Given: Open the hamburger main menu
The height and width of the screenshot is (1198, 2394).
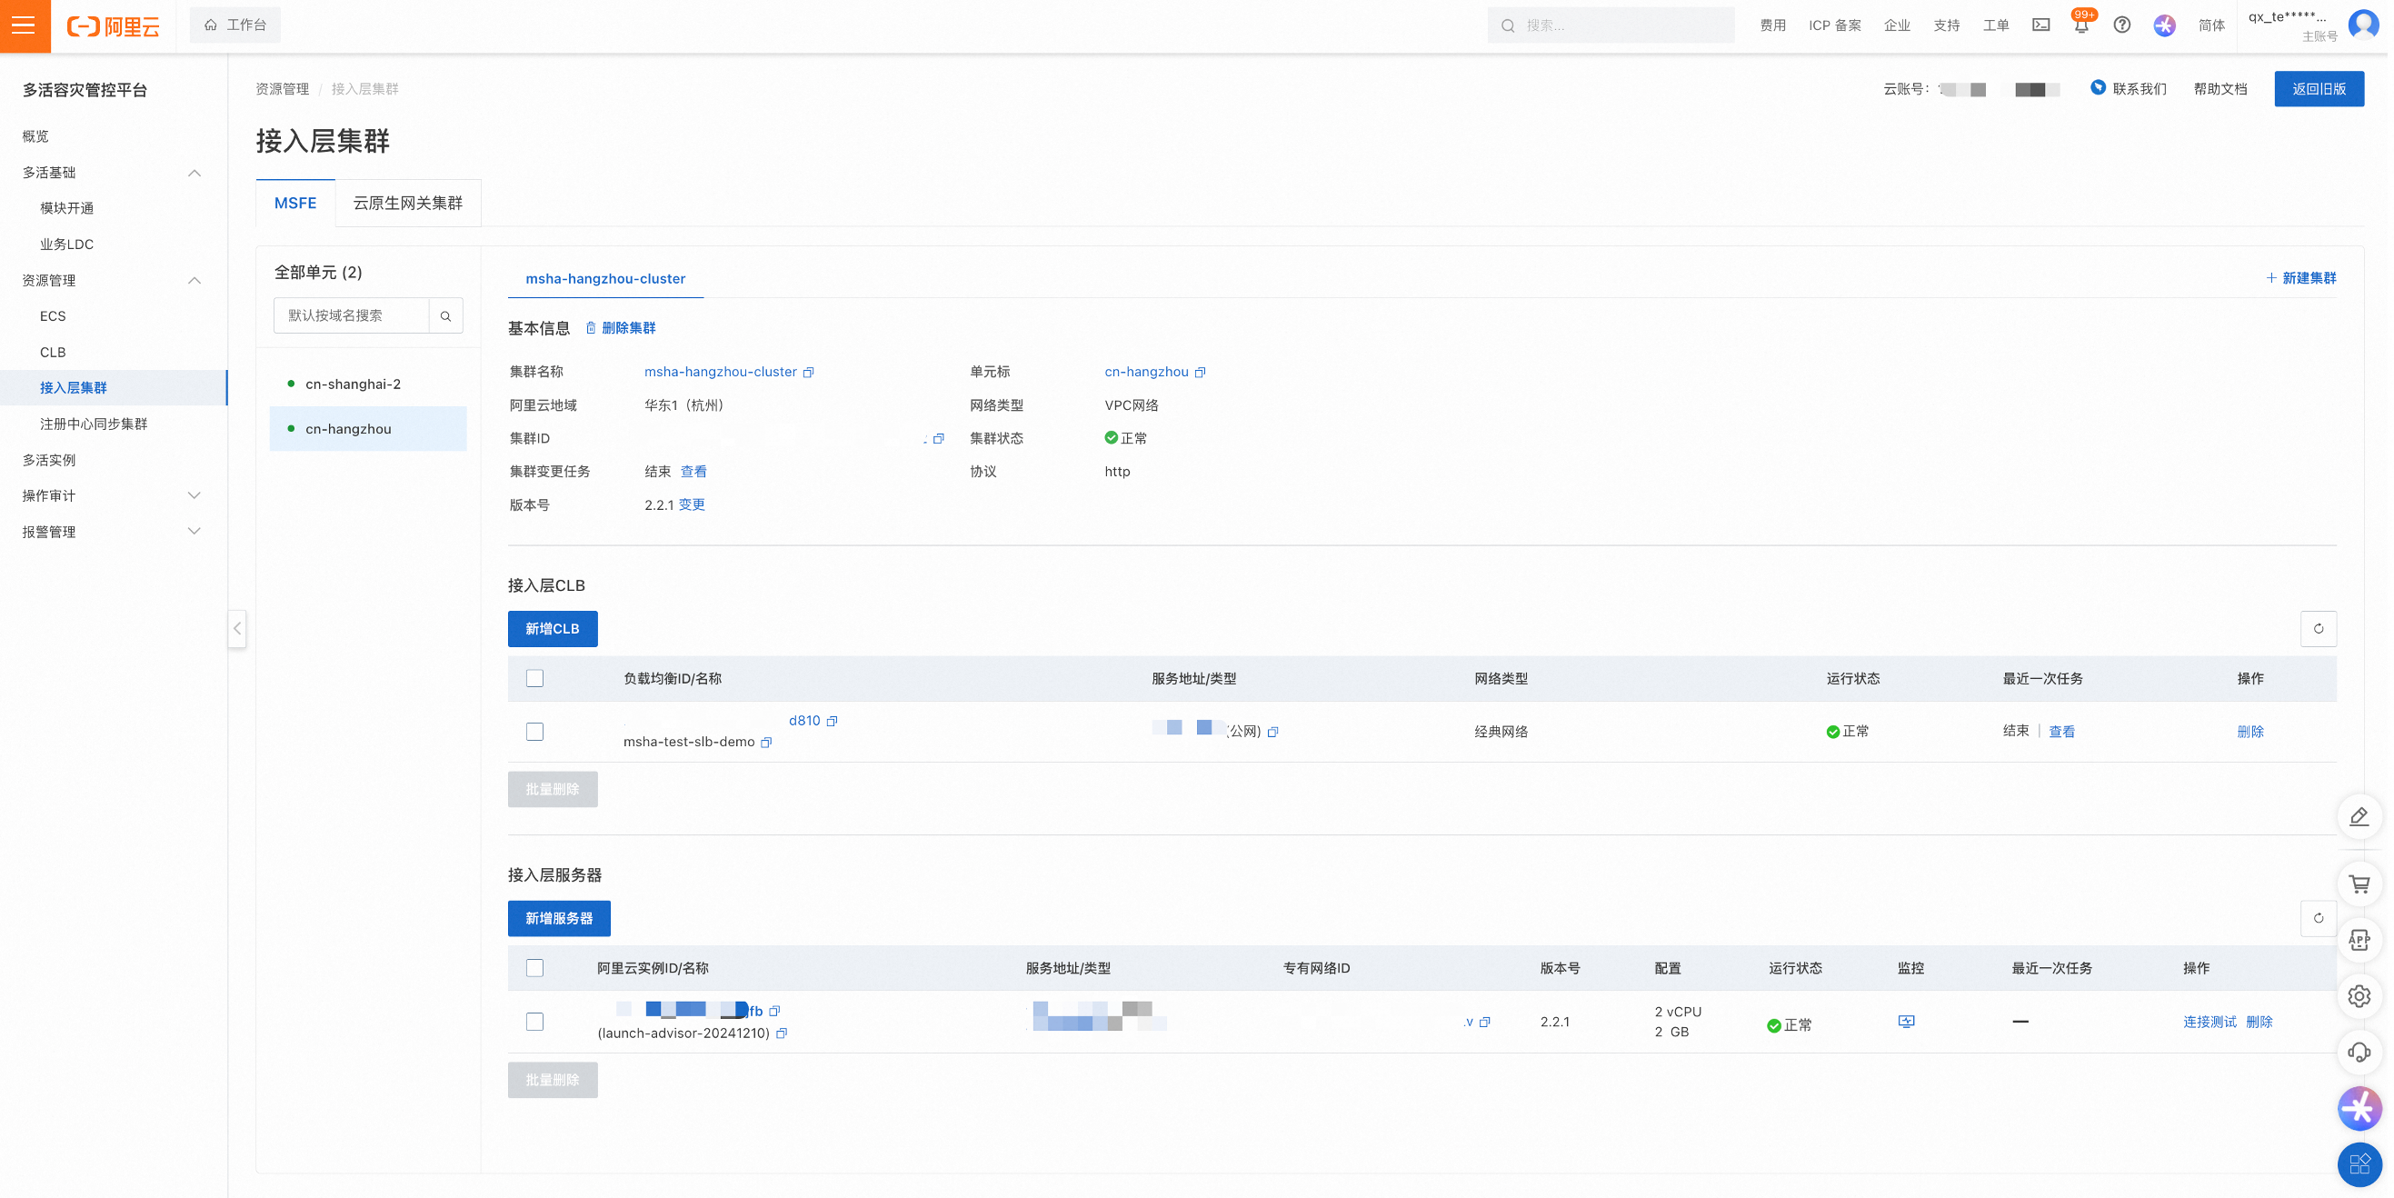Looking at the screenshot, I should 25,25.
